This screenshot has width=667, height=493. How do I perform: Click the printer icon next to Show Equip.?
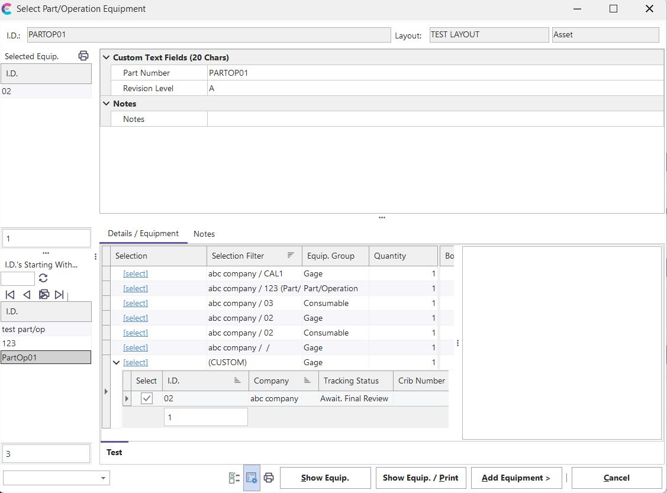tap(269, 478)
